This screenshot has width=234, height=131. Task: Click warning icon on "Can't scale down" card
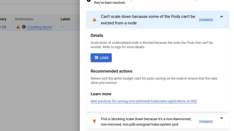[x=94, y=20]
